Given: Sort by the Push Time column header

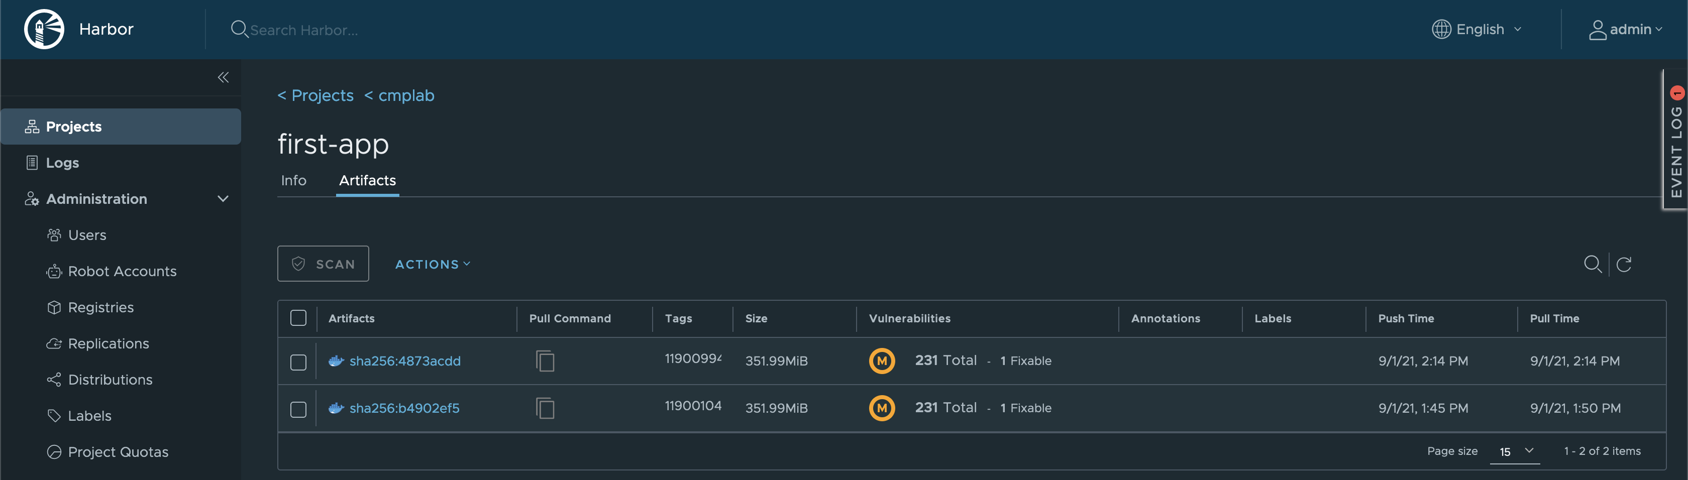Looking at the screenshot, I should [x=1406, y=318].
